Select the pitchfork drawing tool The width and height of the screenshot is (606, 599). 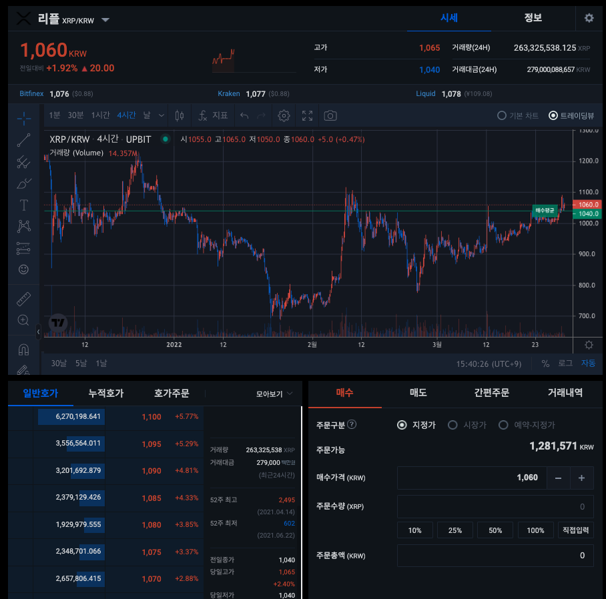23,162
